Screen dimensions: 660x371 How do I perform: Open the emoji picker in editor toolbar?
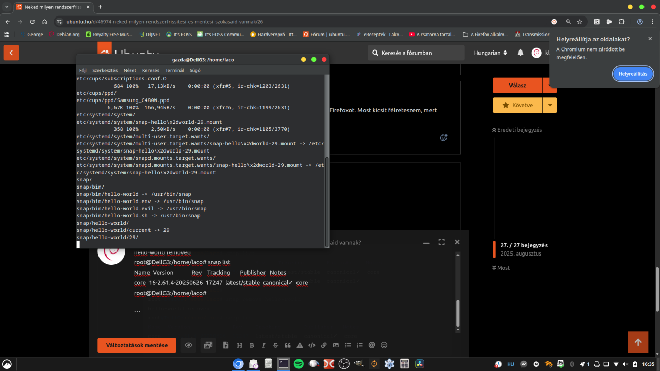(384, 345)
